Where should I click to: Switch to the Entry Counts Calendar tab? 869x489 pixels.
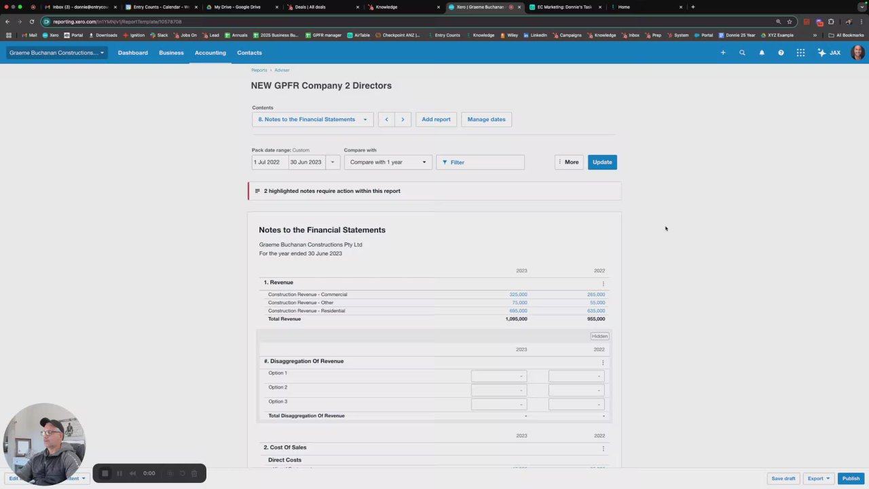(x=161, y=7)
